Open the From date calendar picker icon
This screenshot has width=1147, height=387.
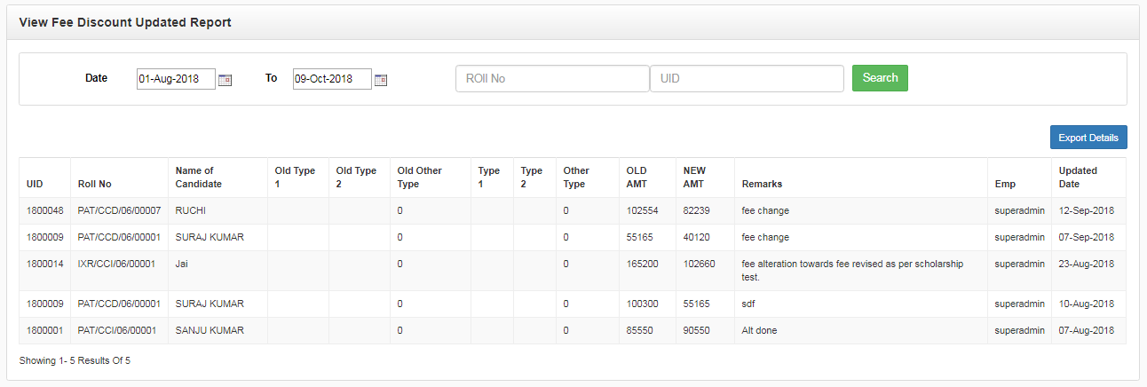[x=225, y=80]
